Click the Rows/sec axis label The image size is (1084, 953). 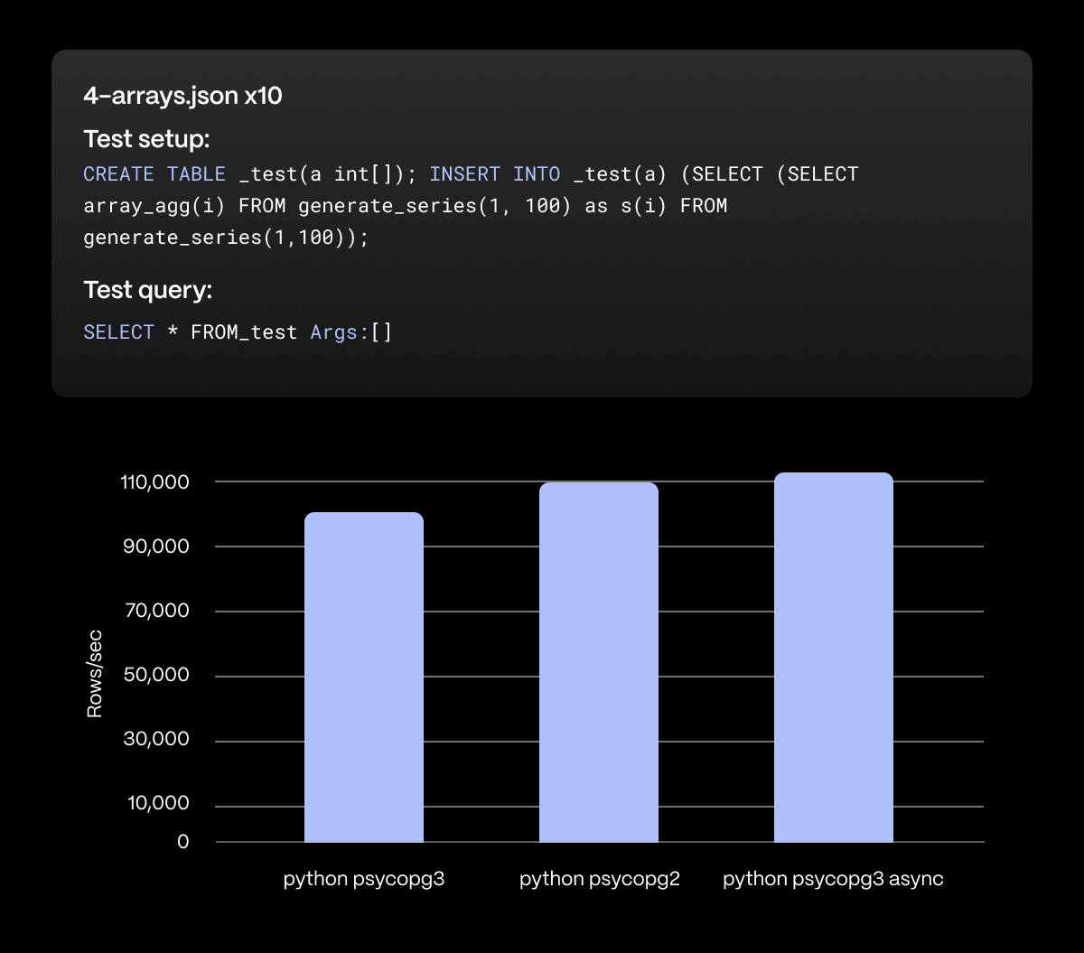pos(94,673)
